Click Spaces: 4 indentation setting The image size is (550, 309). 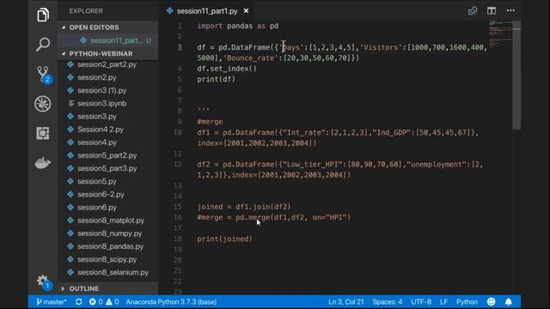click(388, 302)
